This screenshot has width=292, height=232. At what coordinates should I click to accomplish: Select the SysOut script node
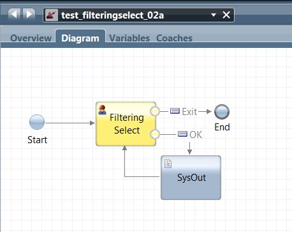click(191, 178)
